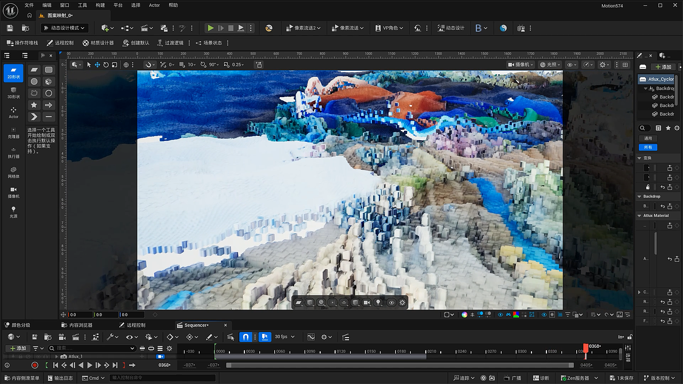This screenshot has height=384, width=683.
Task: Open the 工具 menu
Action: click(82, 5)
